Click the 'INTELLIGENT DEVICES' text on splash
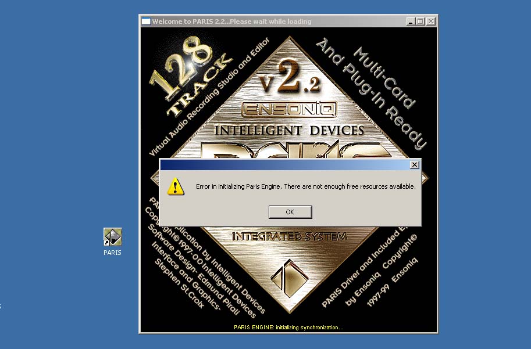 click(x=290, y=130)
